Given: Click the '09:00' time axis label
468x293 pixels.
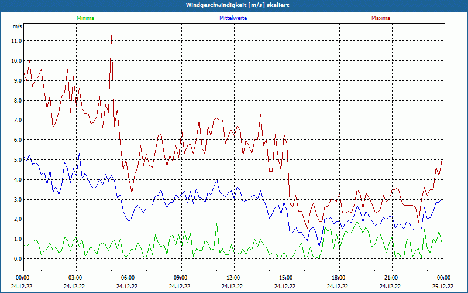Looking at the screenshot, I should (x=181, y=278).
